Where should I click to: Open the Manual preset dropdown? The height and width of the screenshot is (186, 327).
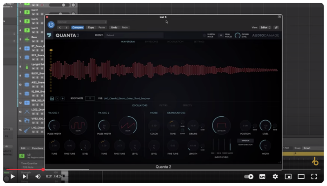82,22
